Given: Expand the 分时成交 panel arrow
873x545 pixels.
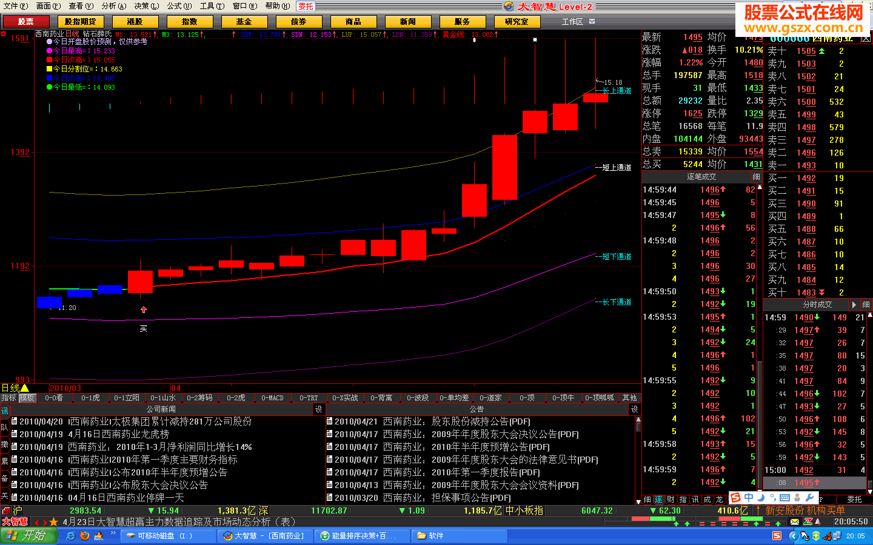Looking at the screenshot, I should 854,305.
